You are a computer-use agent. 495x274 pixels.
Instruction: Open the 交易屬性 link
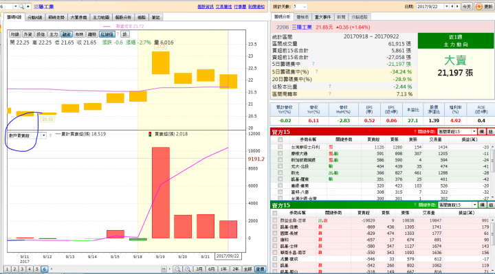pos(224,7)
